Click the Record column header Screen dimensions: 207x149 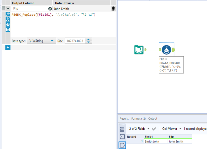pos(135,137)
